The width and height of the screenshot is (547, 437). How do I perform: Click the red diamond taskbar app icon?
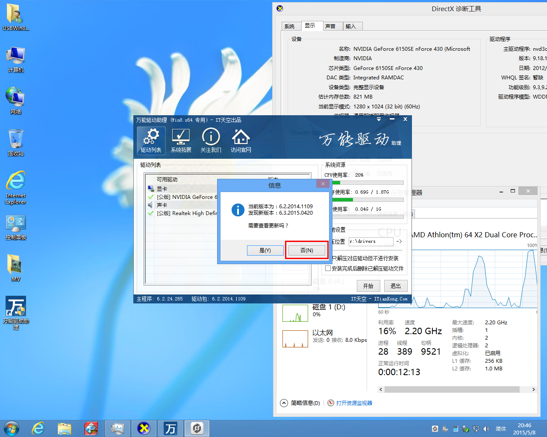click(x=91, y=428)
